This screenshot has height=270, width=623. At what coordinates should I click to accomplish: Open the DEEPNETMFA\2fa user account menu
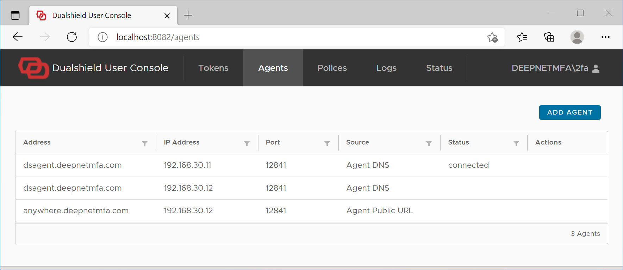click(x=555, y=68)
